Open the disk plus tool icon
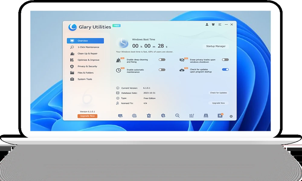This screenshot has width=302, height=181. [x=206, y=116]
